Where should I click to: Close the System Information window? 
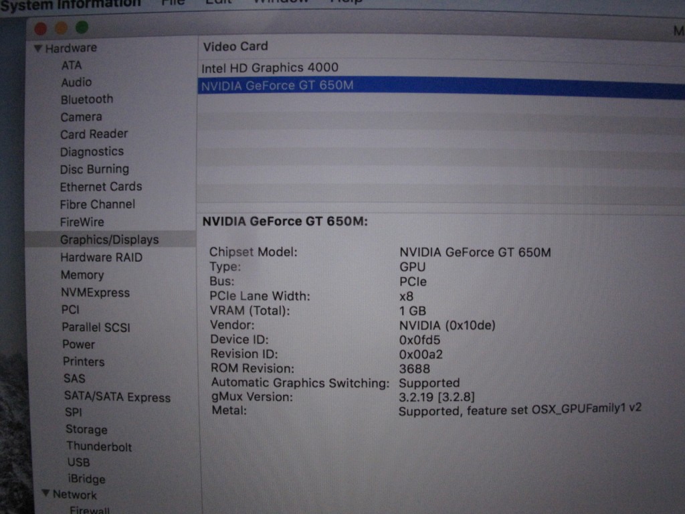(x=41, y=29)
